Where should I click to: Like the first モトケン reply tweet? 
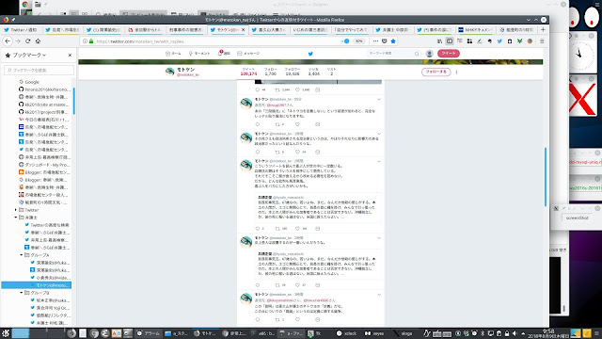coord(297,124)
